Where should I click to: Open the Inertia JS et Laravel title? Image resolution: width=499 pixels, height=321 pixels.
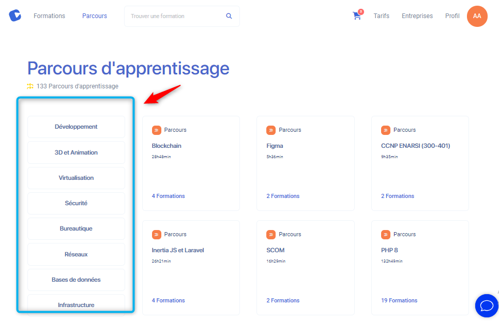click(x=177, y=250)
